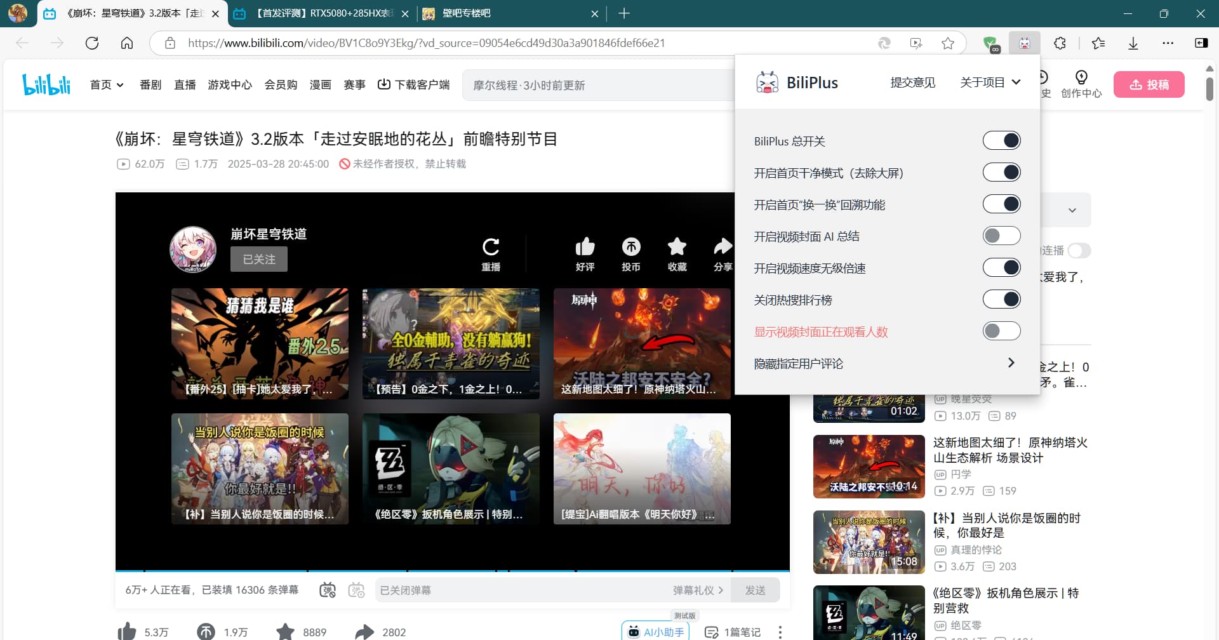Toggle 关闭热搜排行榜 switch
This screenshot has height=640, width=1219.
(1001, 299)
